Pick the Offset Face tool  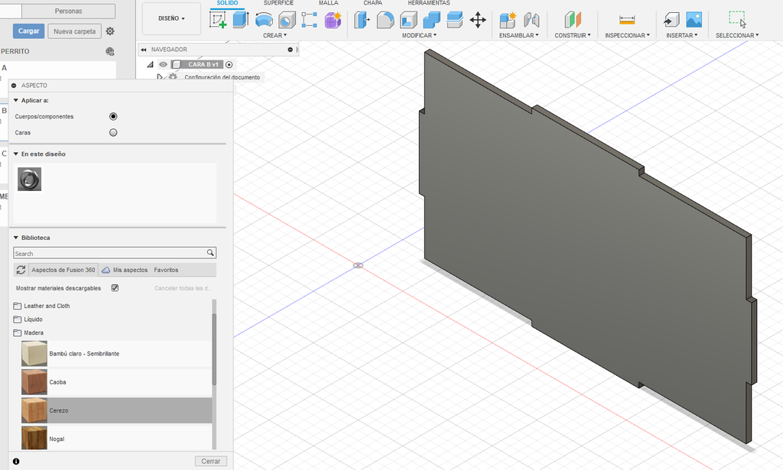coord(454,20)
